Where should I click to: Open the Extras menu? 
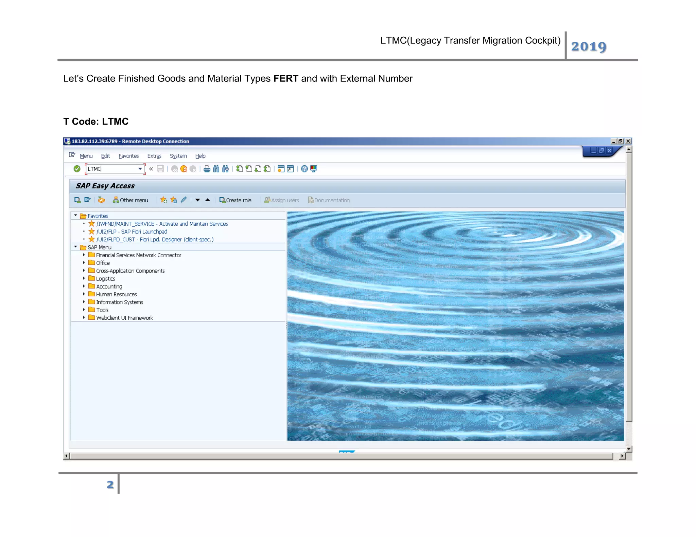pyautogui.click(x=154, y=156)
